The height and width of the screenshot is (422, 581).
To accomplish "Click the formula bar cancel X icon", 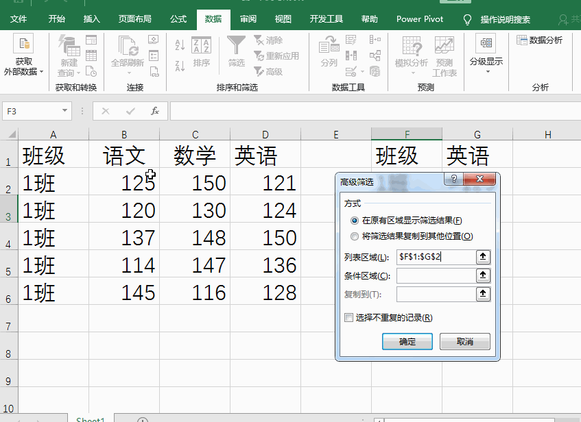I will click(106, 111).
